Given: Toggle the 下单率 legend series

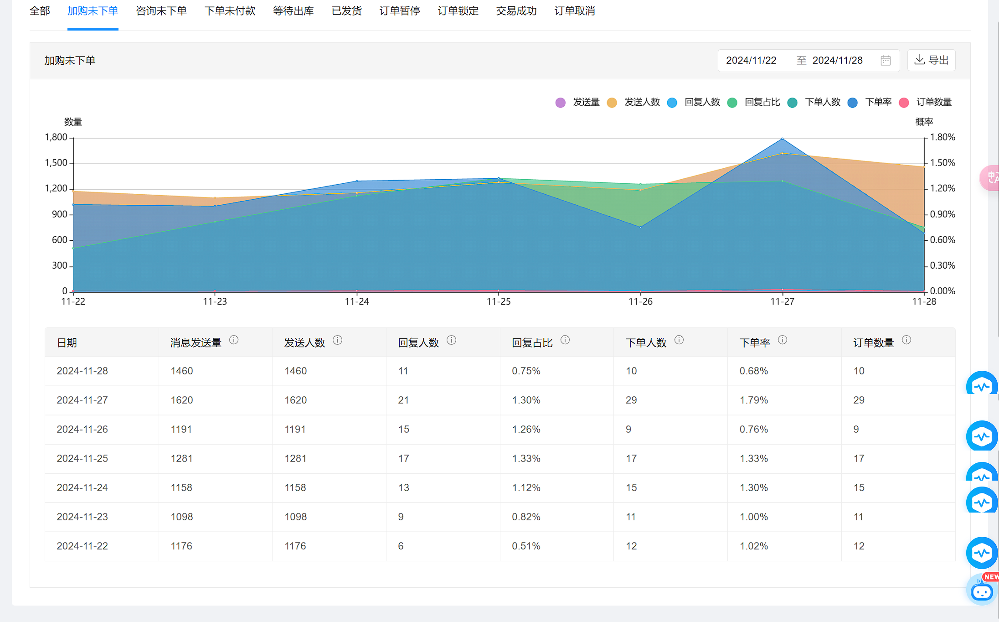Looking at the screenshot, I should (x=870, y=102).
